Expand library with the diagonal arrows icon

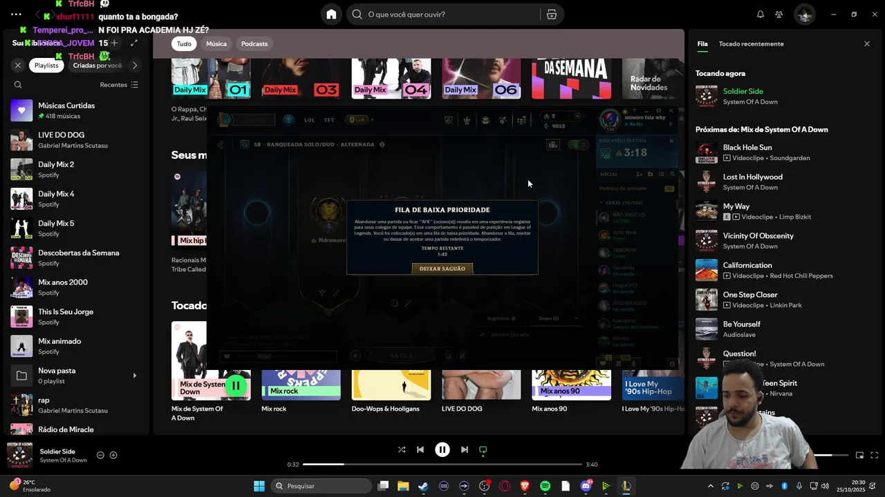click(134, 43)
